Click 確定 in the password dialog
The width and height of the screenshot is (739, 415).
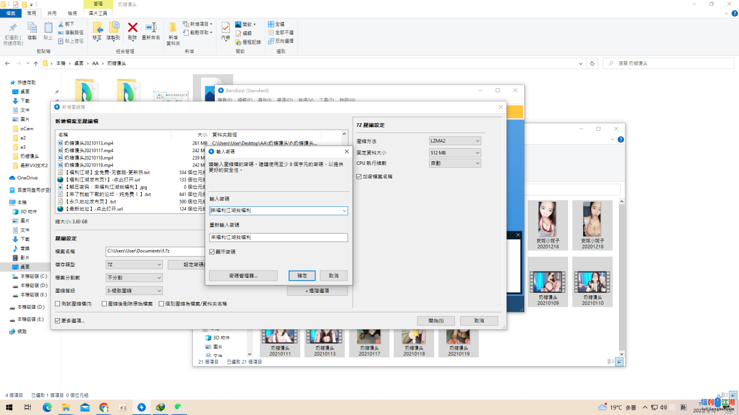[302, 276]
